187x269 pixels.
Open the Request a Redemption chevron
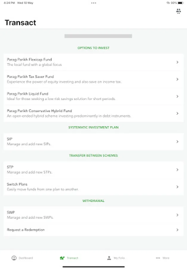pos(177,230)
